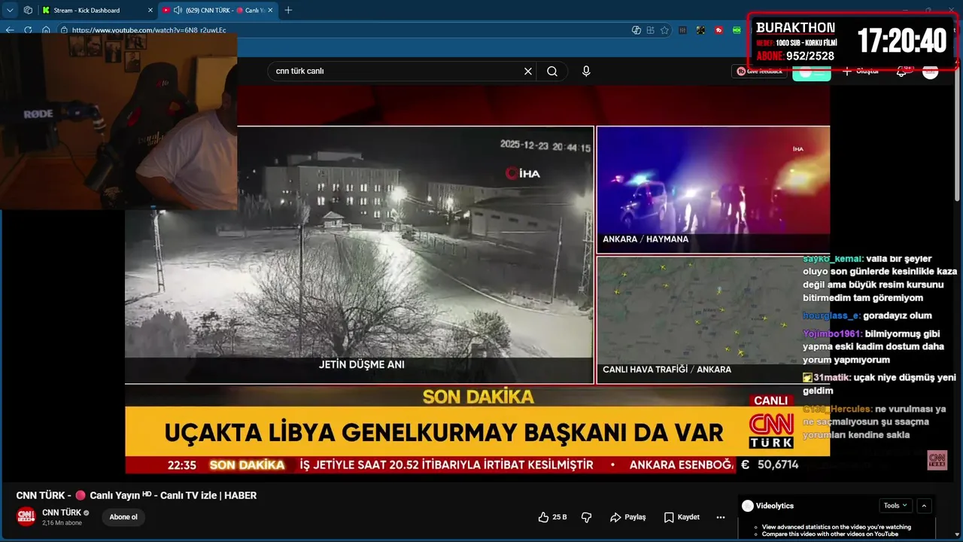Clear the YouTube search text
The height and width of the screenshot is (542, 963).
coord(528,72)
